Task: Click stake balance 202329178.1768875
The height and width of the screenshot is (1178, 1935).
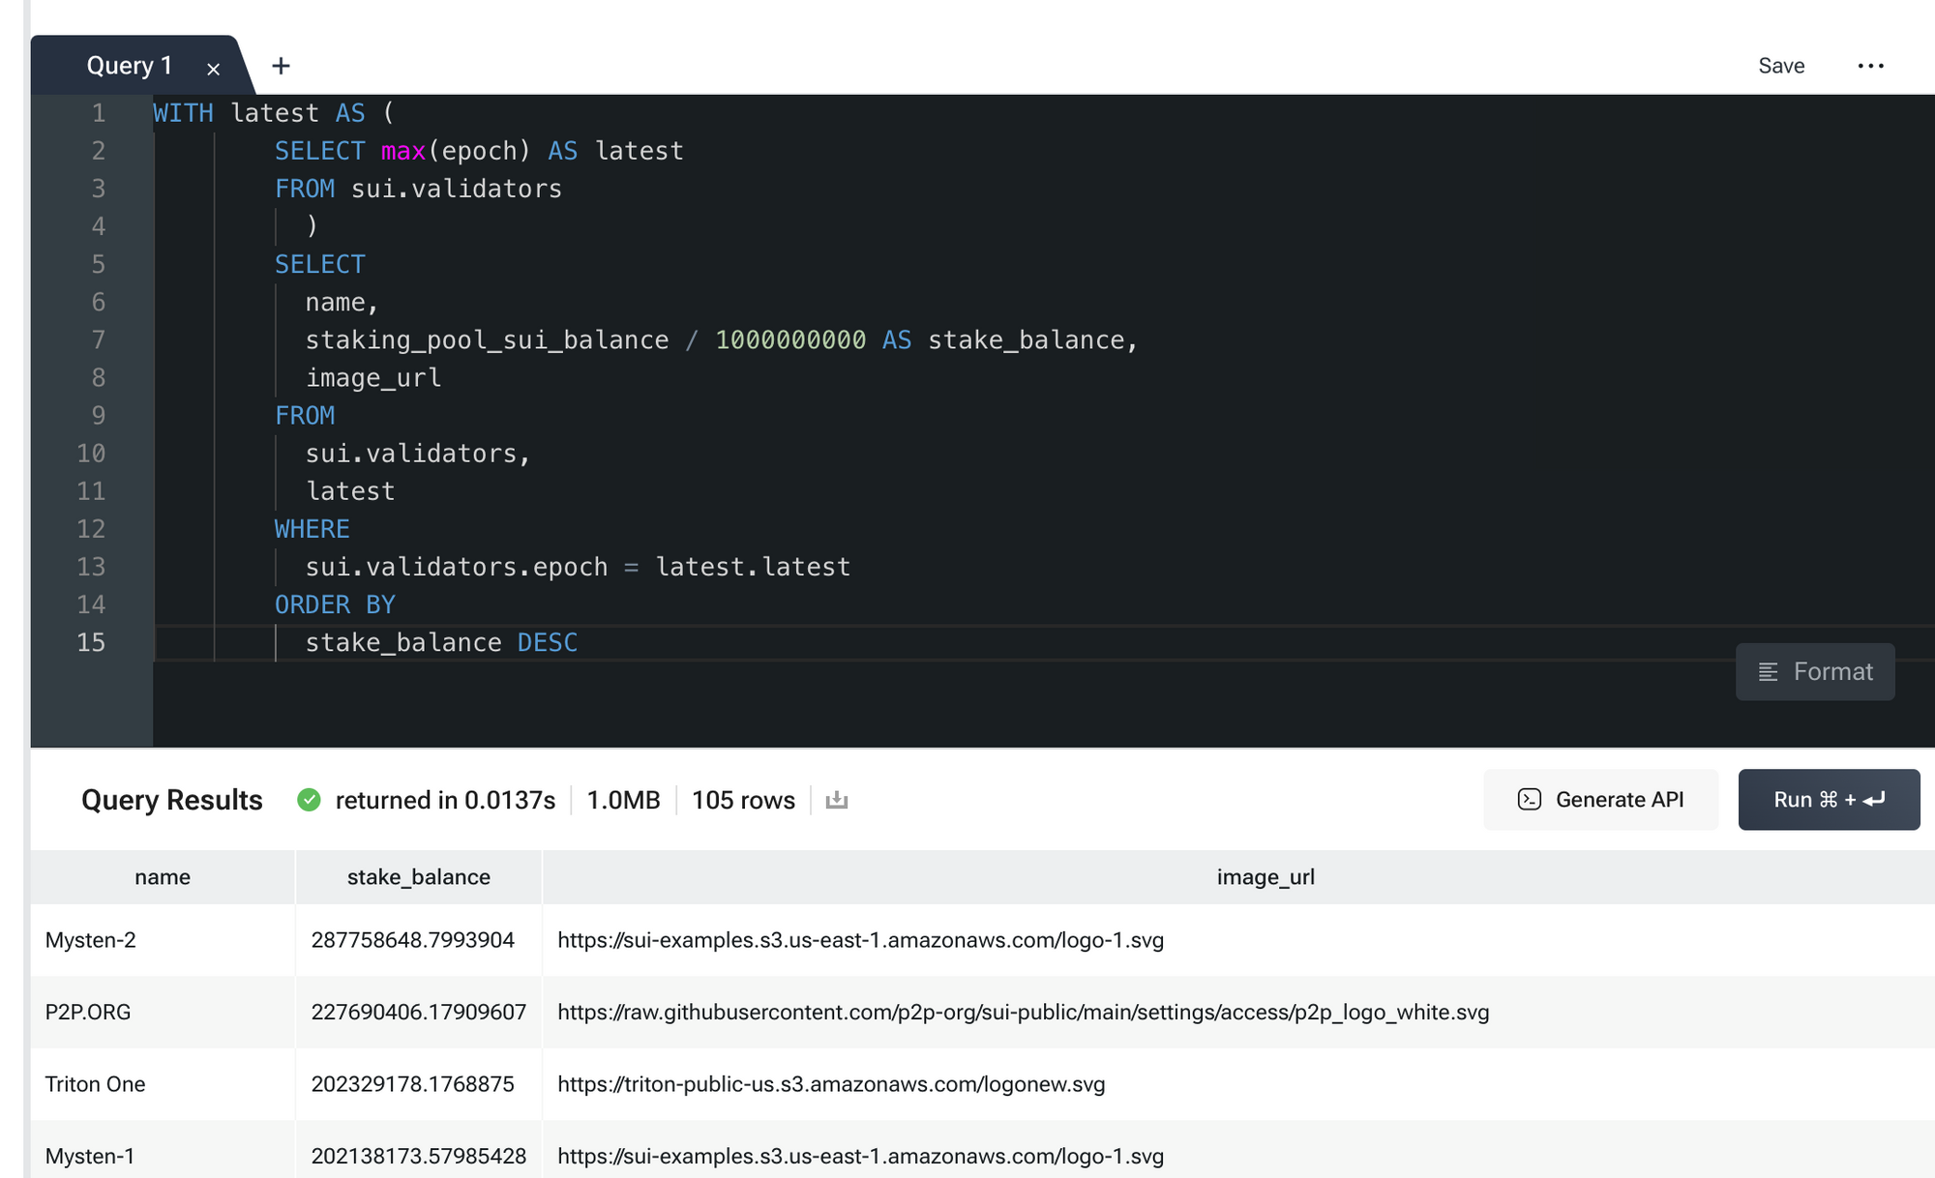Action: pos(413,1084)
